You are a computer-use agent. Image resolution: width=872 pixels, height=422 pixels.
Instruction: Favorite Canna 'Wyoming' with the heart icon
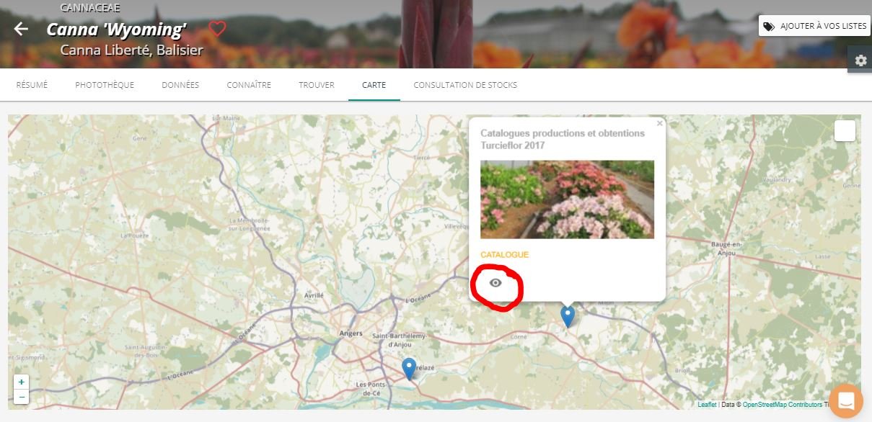coord(217,29)
